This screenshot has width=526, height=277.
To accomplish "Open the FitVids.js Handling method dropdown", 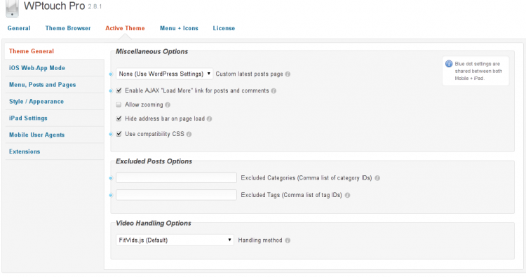I will [175, 240].
